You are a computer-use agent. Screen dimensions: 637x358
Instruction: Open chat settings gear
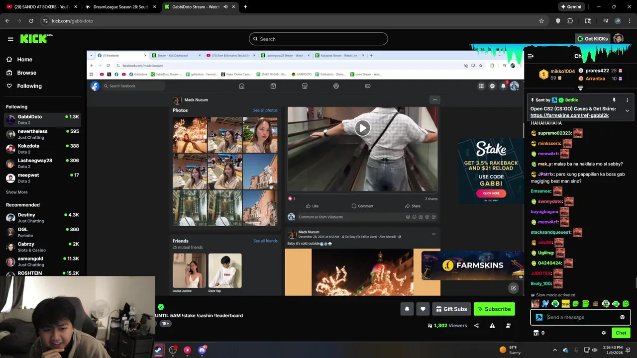pos(604,333)
